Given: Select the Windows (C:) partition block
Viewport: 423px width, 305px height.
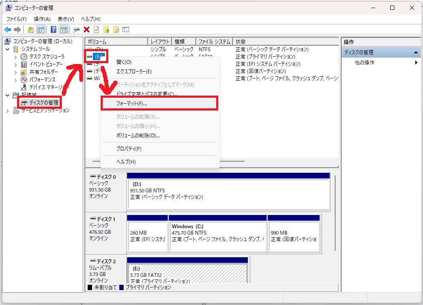Looking at the screenshot, I should pyautogui.click(x=217, y=232).
